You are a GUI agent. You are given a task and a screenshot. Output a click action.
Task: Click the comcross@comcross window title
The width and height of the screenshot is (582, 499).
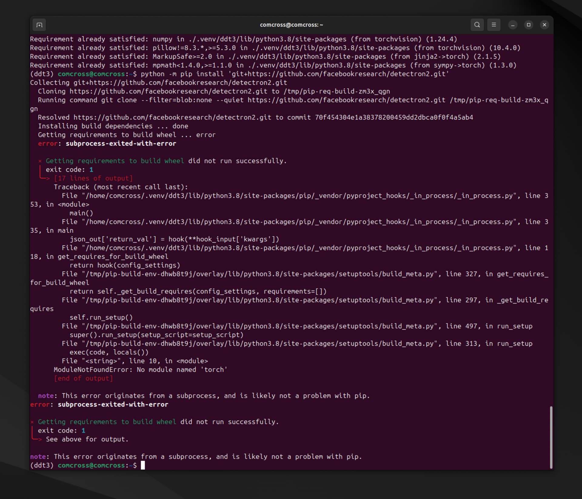pos(291,25)
